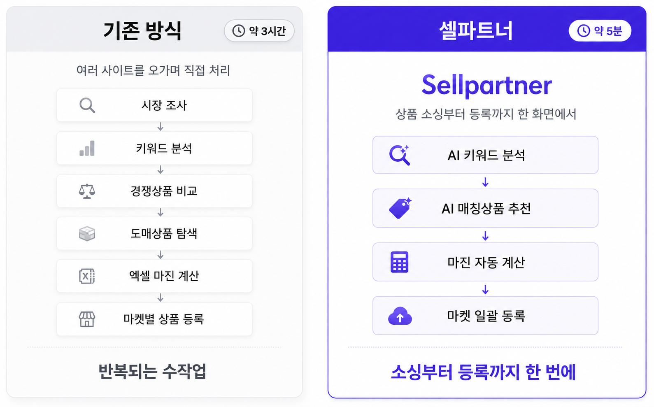Viewport: 654px width, 407px height.
Task: Select the calculator icon for 마진 자동 계산
Action: tap(399, 262)
